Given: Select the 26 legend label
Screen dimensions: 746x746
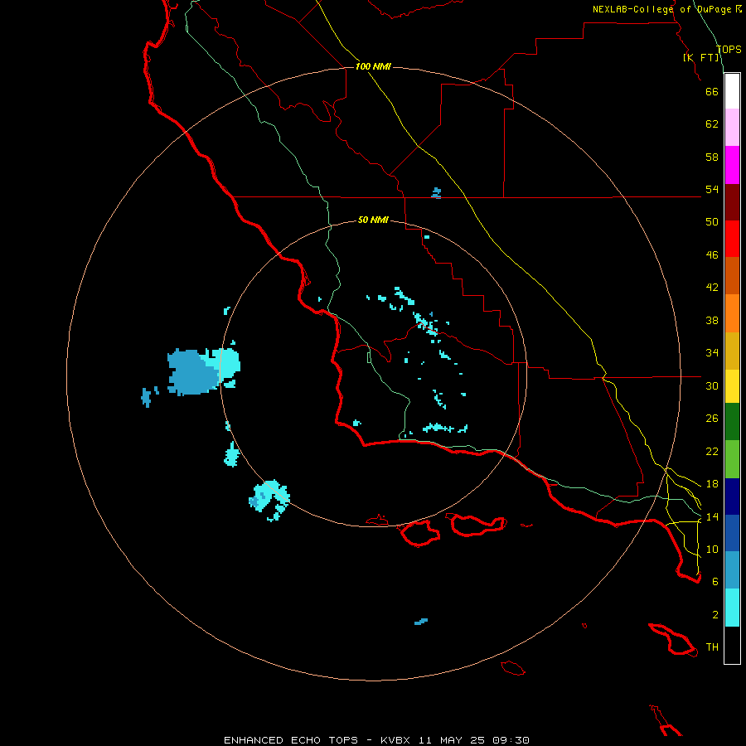Looking at the screenshot, I should tap(712, 419).
